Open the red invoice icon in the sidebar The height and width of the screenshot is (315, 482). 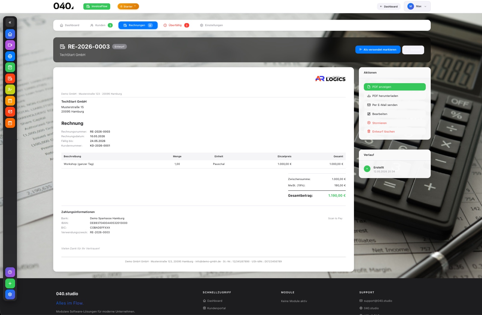pyautogui.click(x=10, y=78)
